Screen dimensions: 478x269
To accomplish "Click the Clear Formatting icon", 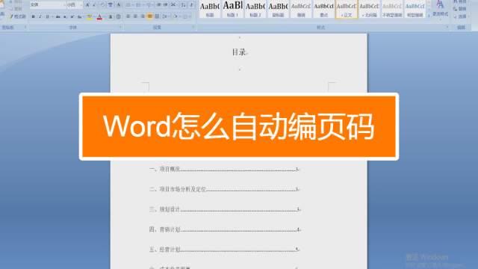I will 102,5.
